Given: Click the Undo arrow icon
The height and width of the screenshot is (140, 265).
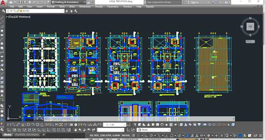Looking at the screenshot, I should coord(35,2).
